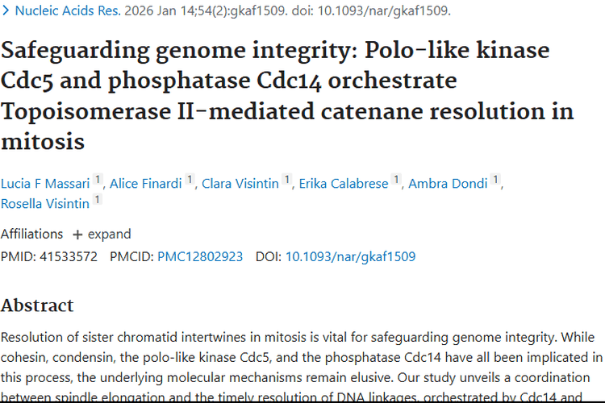The image size is (605, 403).
Task: Click affiliation superscript after Rosella Visintin
Action: [98, 201]
